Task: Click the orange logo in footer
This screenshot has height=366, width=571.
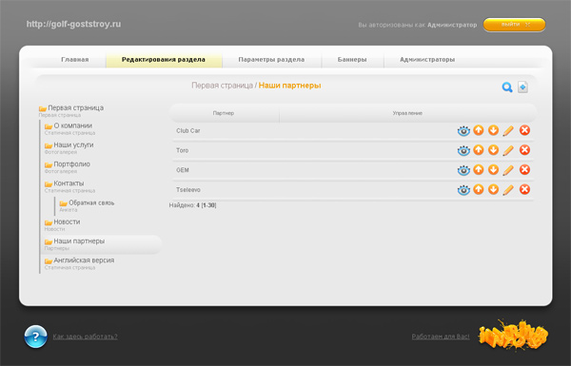Action: (514, 336)
